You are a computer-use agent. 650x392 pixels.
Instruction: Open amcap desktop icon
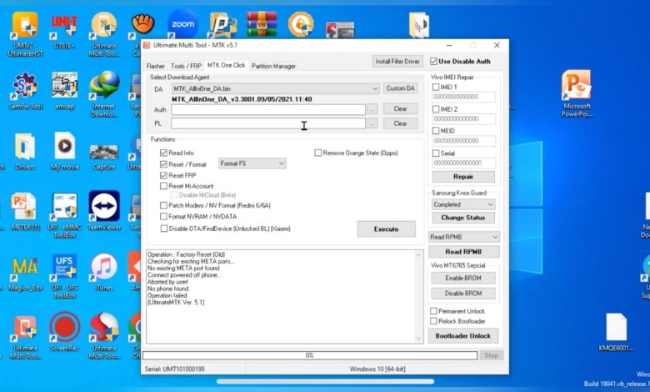coord(64,91)
